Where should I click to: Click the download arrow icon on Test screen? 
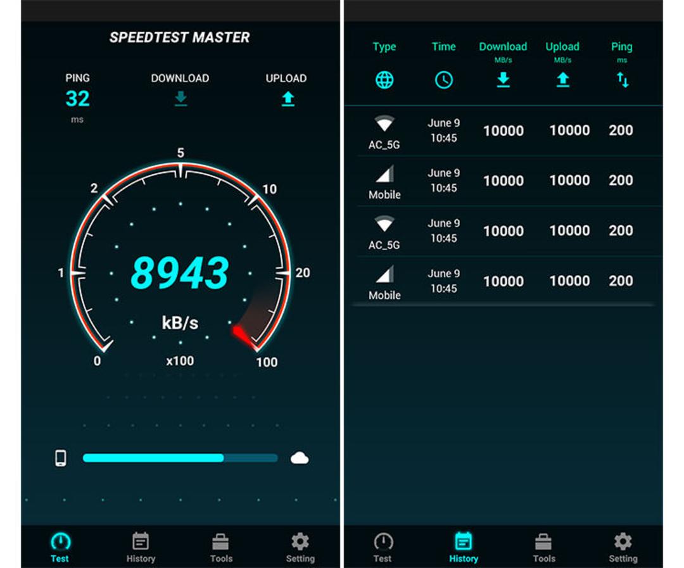[180, 99]
